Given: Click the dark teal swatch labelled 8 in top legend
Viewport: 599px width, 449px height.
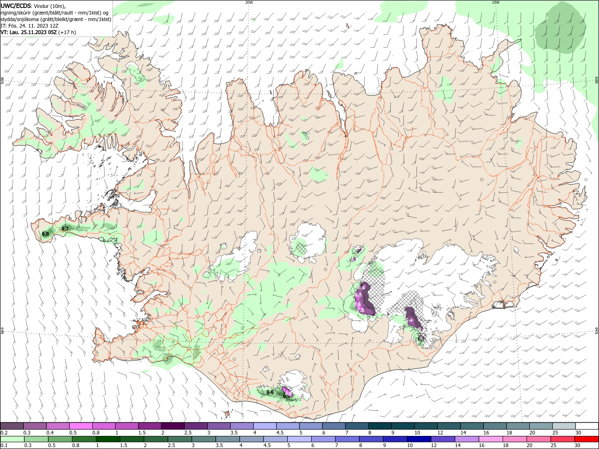Looking at the screenshot, I should pos(380,426).
